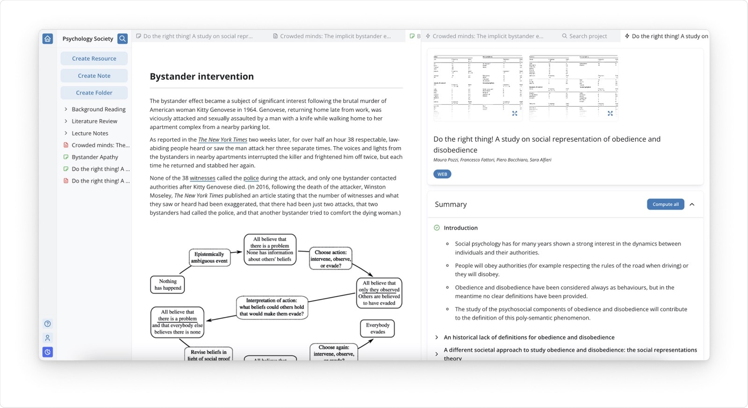This screenshot has width=748, height=408.
Task: Click the bullet 'People will obey authorities'
Action: coord(572,270)
